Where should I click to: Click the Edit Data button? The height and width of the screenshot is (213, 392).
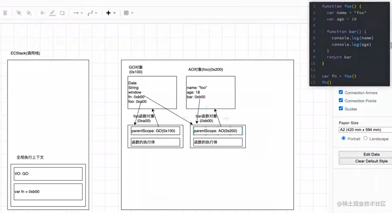coord(365,154)
